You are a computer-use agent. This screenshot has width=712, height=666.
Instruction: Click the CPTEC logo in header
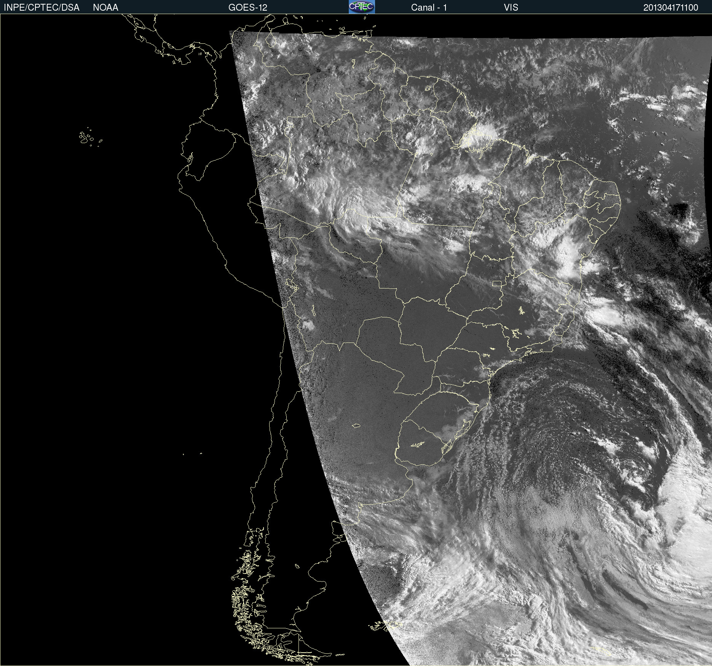pos(362,7)
